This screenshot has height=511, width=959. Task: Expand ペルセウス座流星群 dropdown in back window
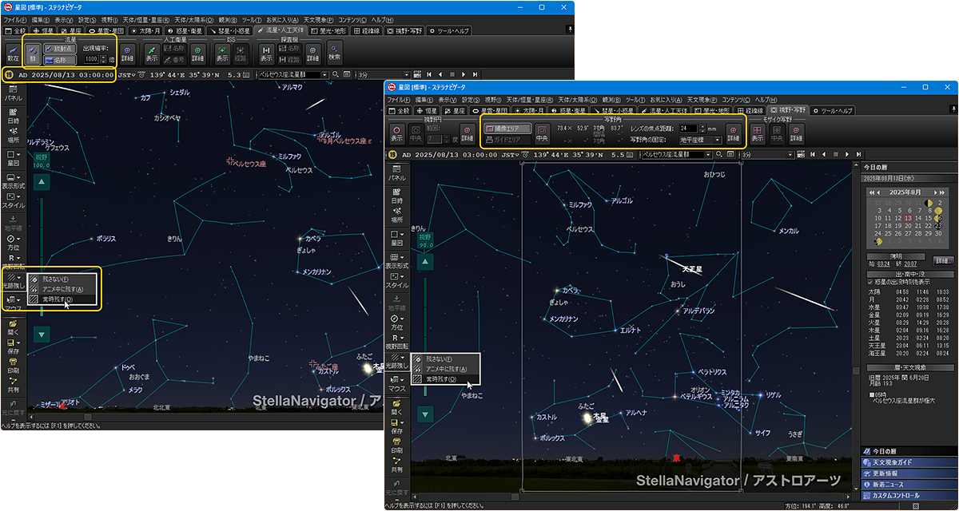[325, 74]
